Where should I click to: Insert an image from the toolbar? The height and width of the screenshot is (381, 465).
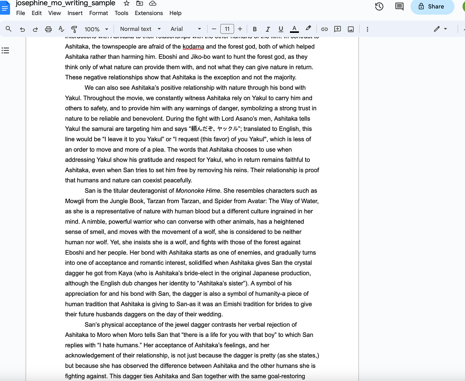351,29
